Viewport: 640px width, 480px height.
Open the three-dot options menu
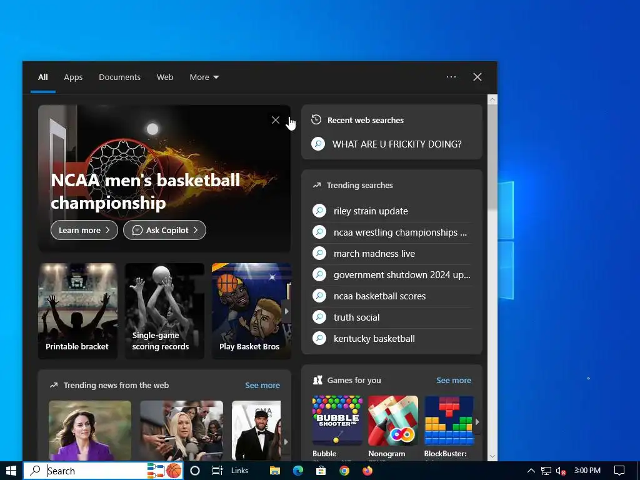(451, 77)
